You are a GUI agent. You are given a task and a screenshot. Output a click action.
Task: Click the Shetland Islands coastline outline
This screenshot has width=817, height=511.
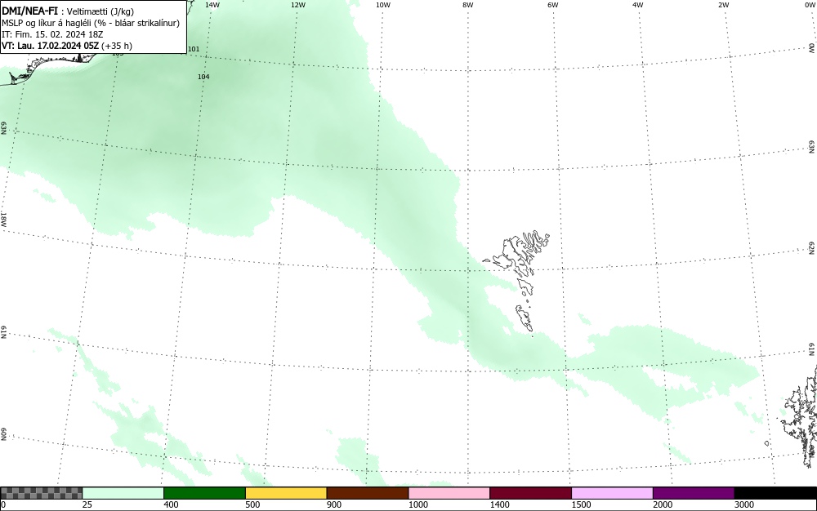click(801, 416)
